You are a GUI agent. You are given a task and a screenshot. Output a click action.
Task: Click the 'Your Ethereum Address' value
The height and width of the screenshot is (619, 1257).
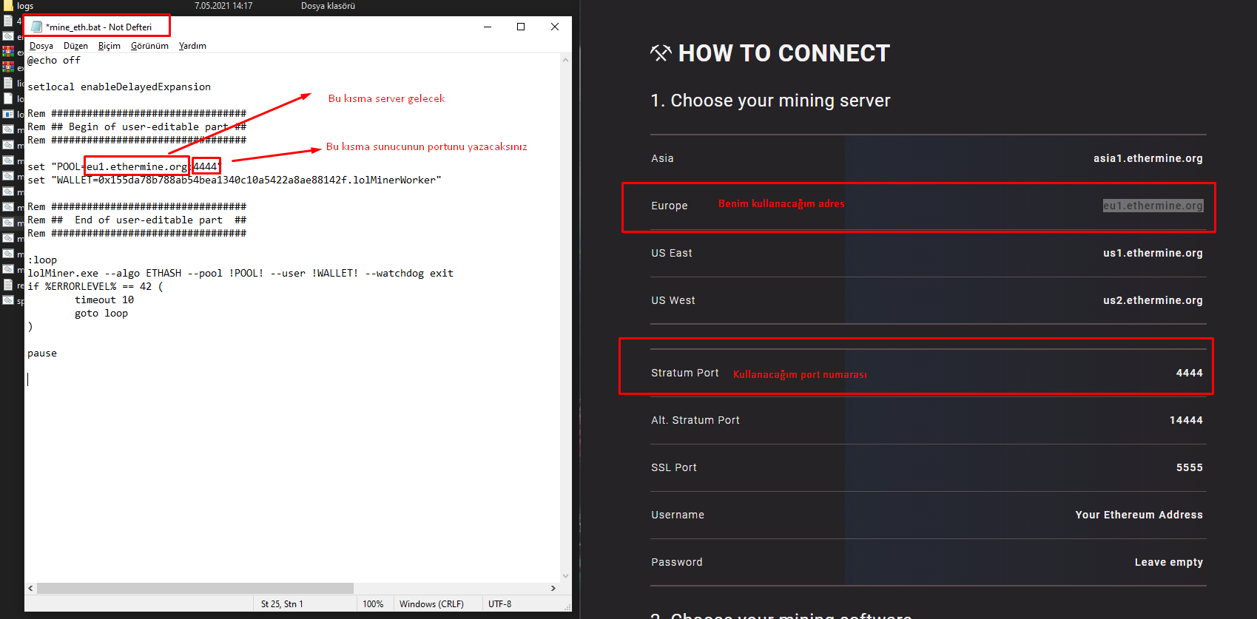[x=1139, y=515]
